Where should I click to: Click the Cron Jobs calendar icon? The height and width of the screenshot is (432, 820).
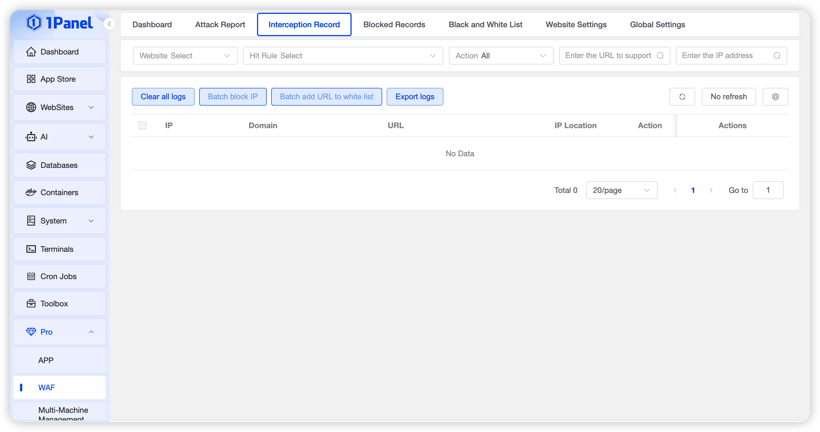point(31,276)
